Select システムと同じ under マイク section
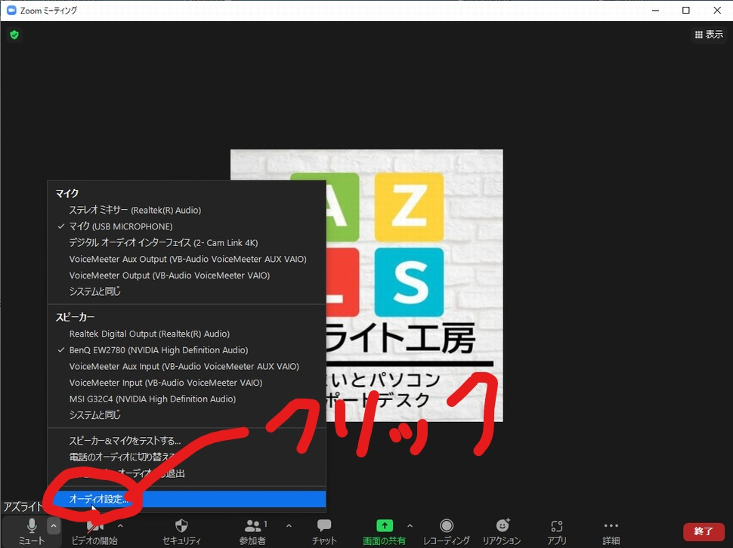Image resolution: width=733 pixels, height=548 pixels. click(187, 291)
